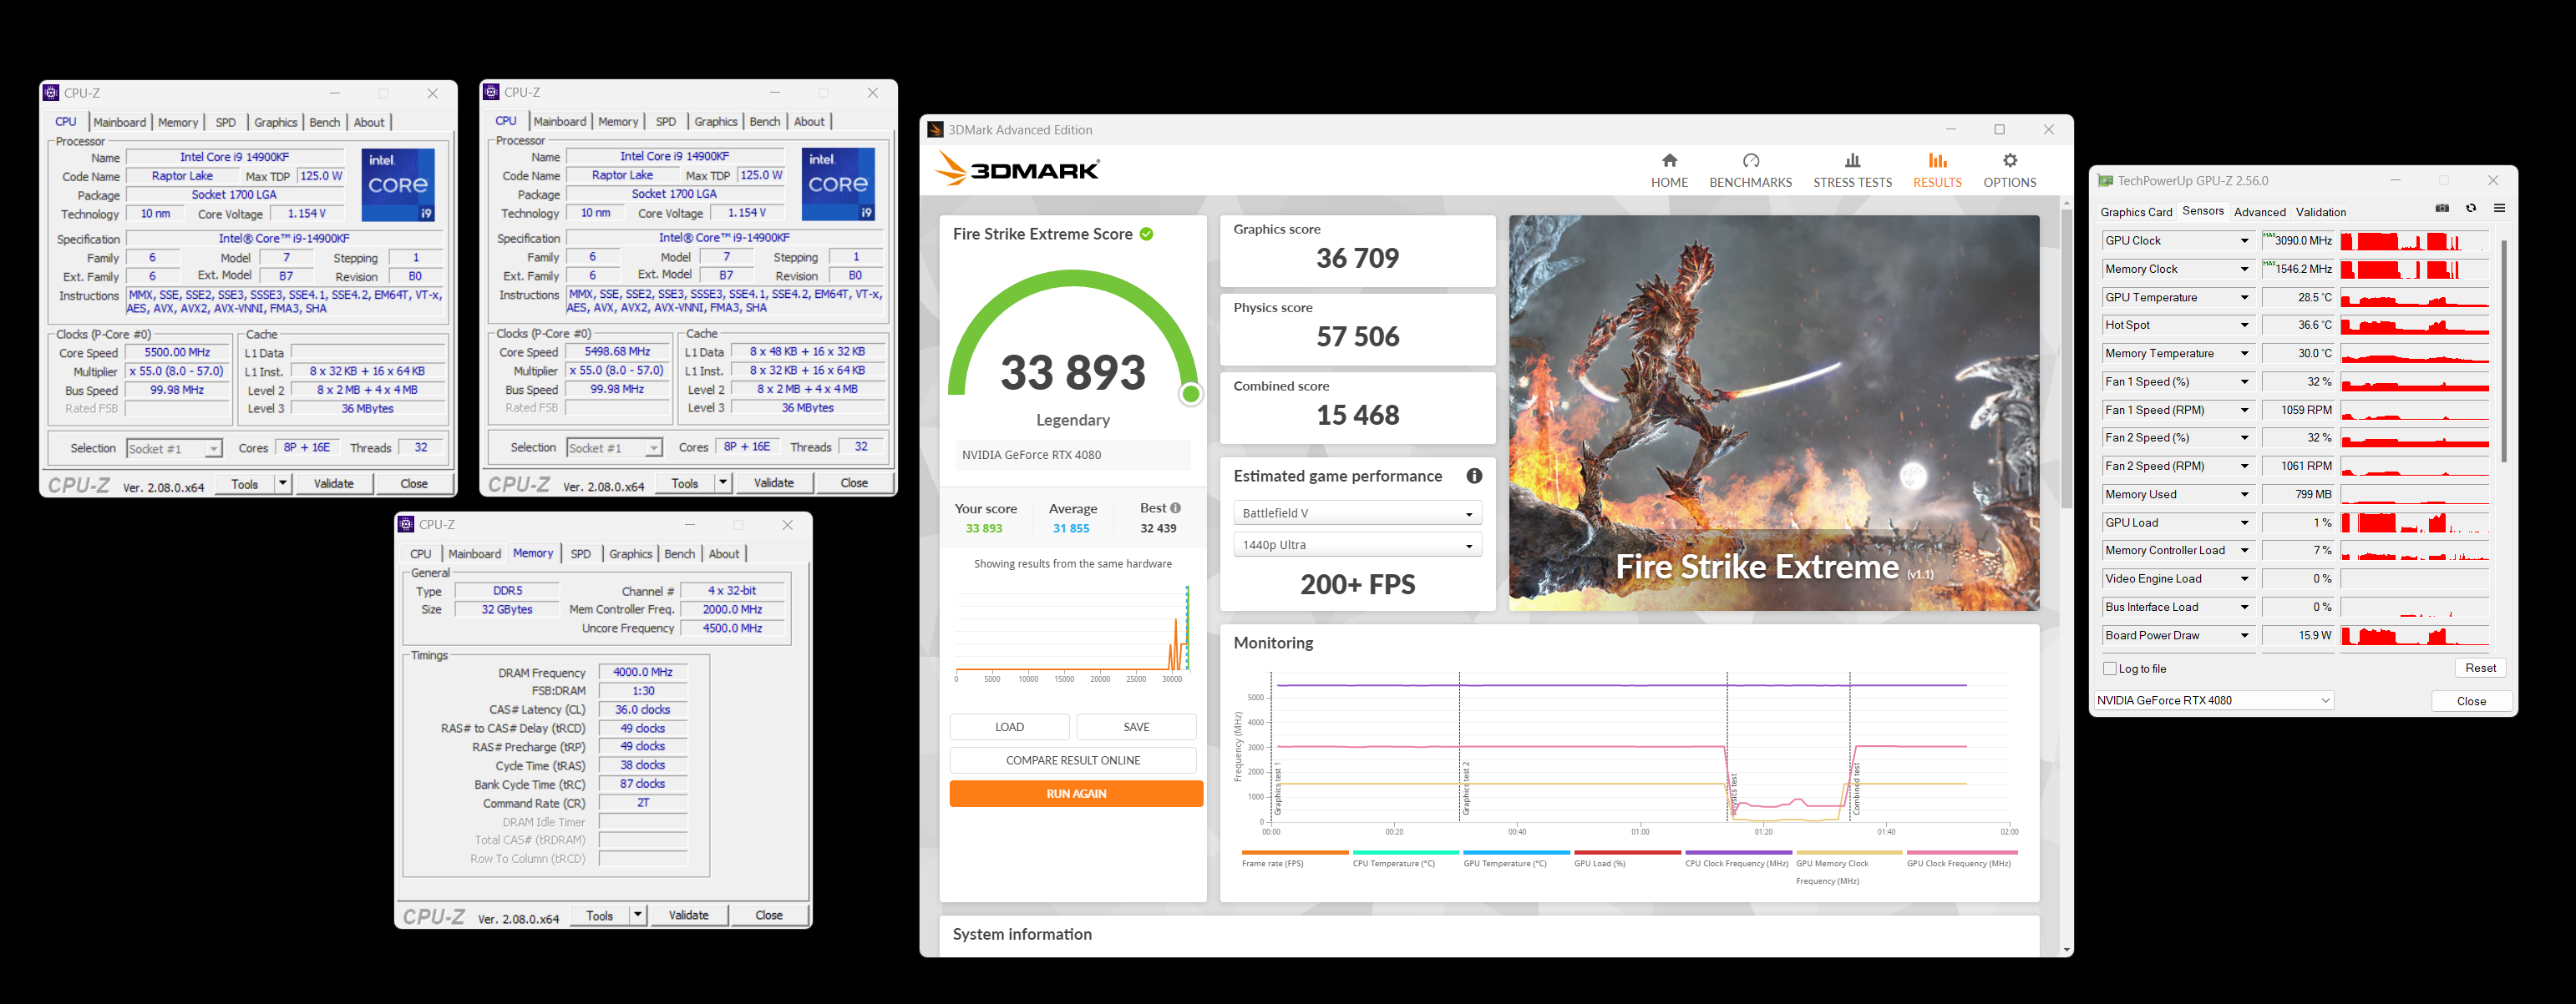Image resolution: width=2576 pixels, height=1004 pixels.
Task: Open Tools dropdown arrow in bottom CPU-Z
Action: (x=637, y=915)
